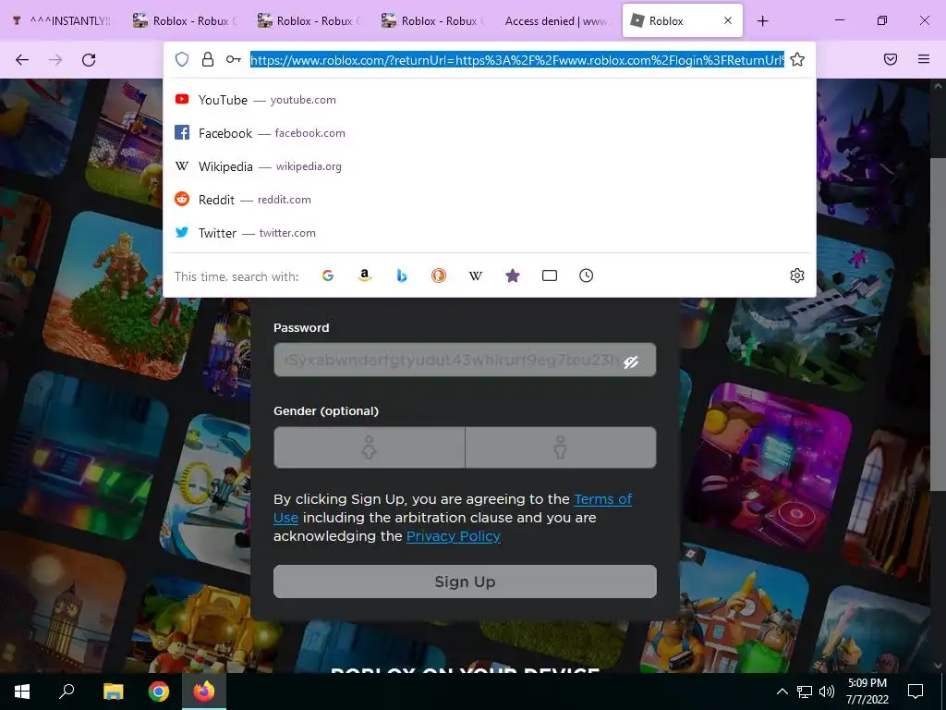
Task: View site security via the padlock icon
Action: coord(208,59)
